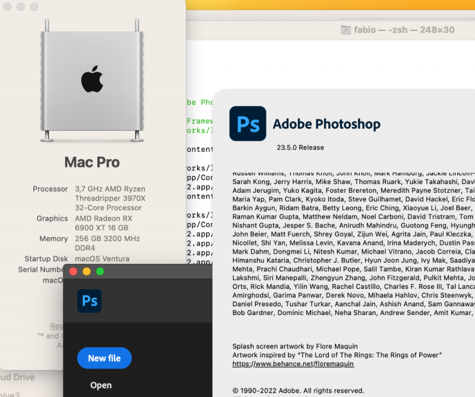475x397 pixels.
Task: Click Open in Photoshop home screen
Action: click(101, 385)
